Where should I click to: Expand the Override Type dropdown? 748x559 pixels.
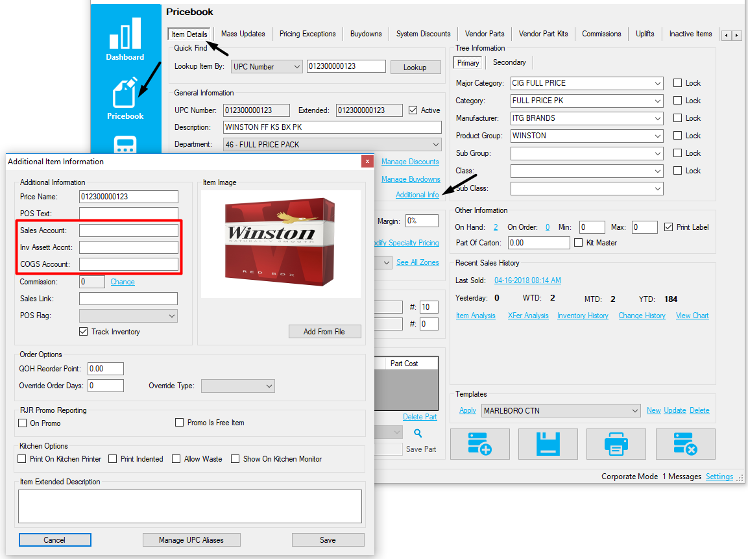click(238, 386)
